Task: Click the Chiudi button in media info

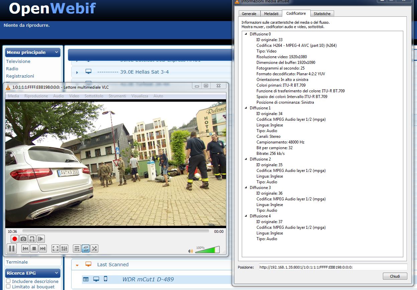Action: point(395,276)
